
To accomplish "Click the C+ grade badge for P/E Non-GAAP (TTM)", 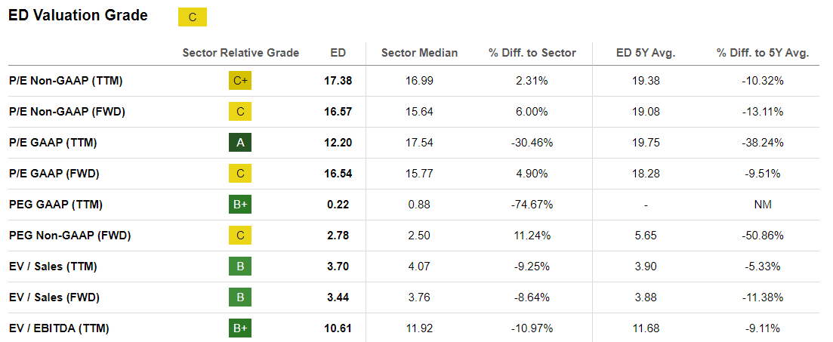I will click(240, 81).
